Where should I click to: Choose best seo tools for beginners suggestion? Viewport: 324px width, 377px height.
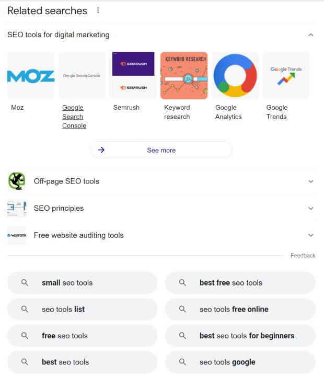240,336
